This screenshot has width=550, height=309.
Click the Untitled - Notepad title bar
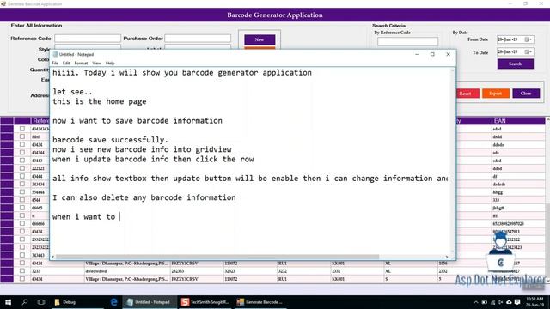(x=231, y=54)
